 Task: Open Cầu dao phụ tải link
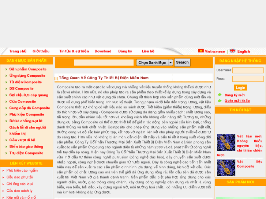pos(19,177)
